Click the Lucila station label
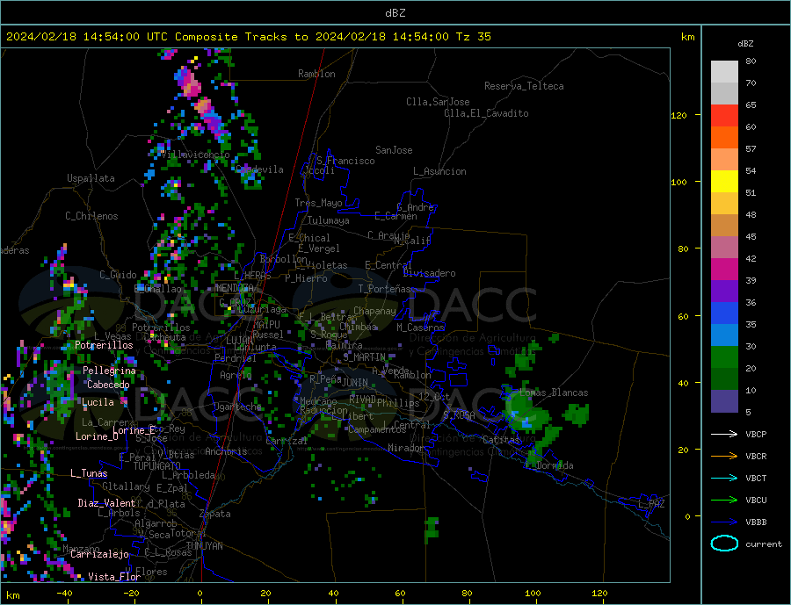 pos(98,402)
